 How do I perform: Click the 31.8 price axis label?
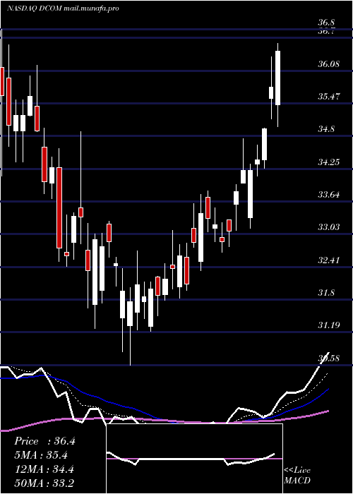pyautogui.click(x=326, y=293)
